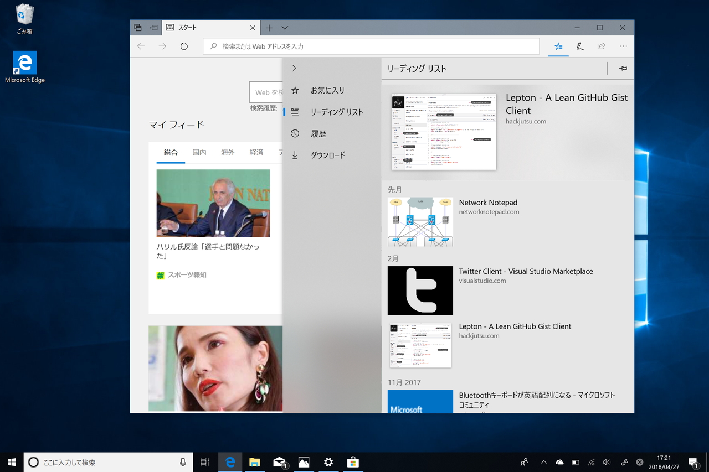Expand the tab previews chevron
This screenshot has width=709, height=472.
285,28
